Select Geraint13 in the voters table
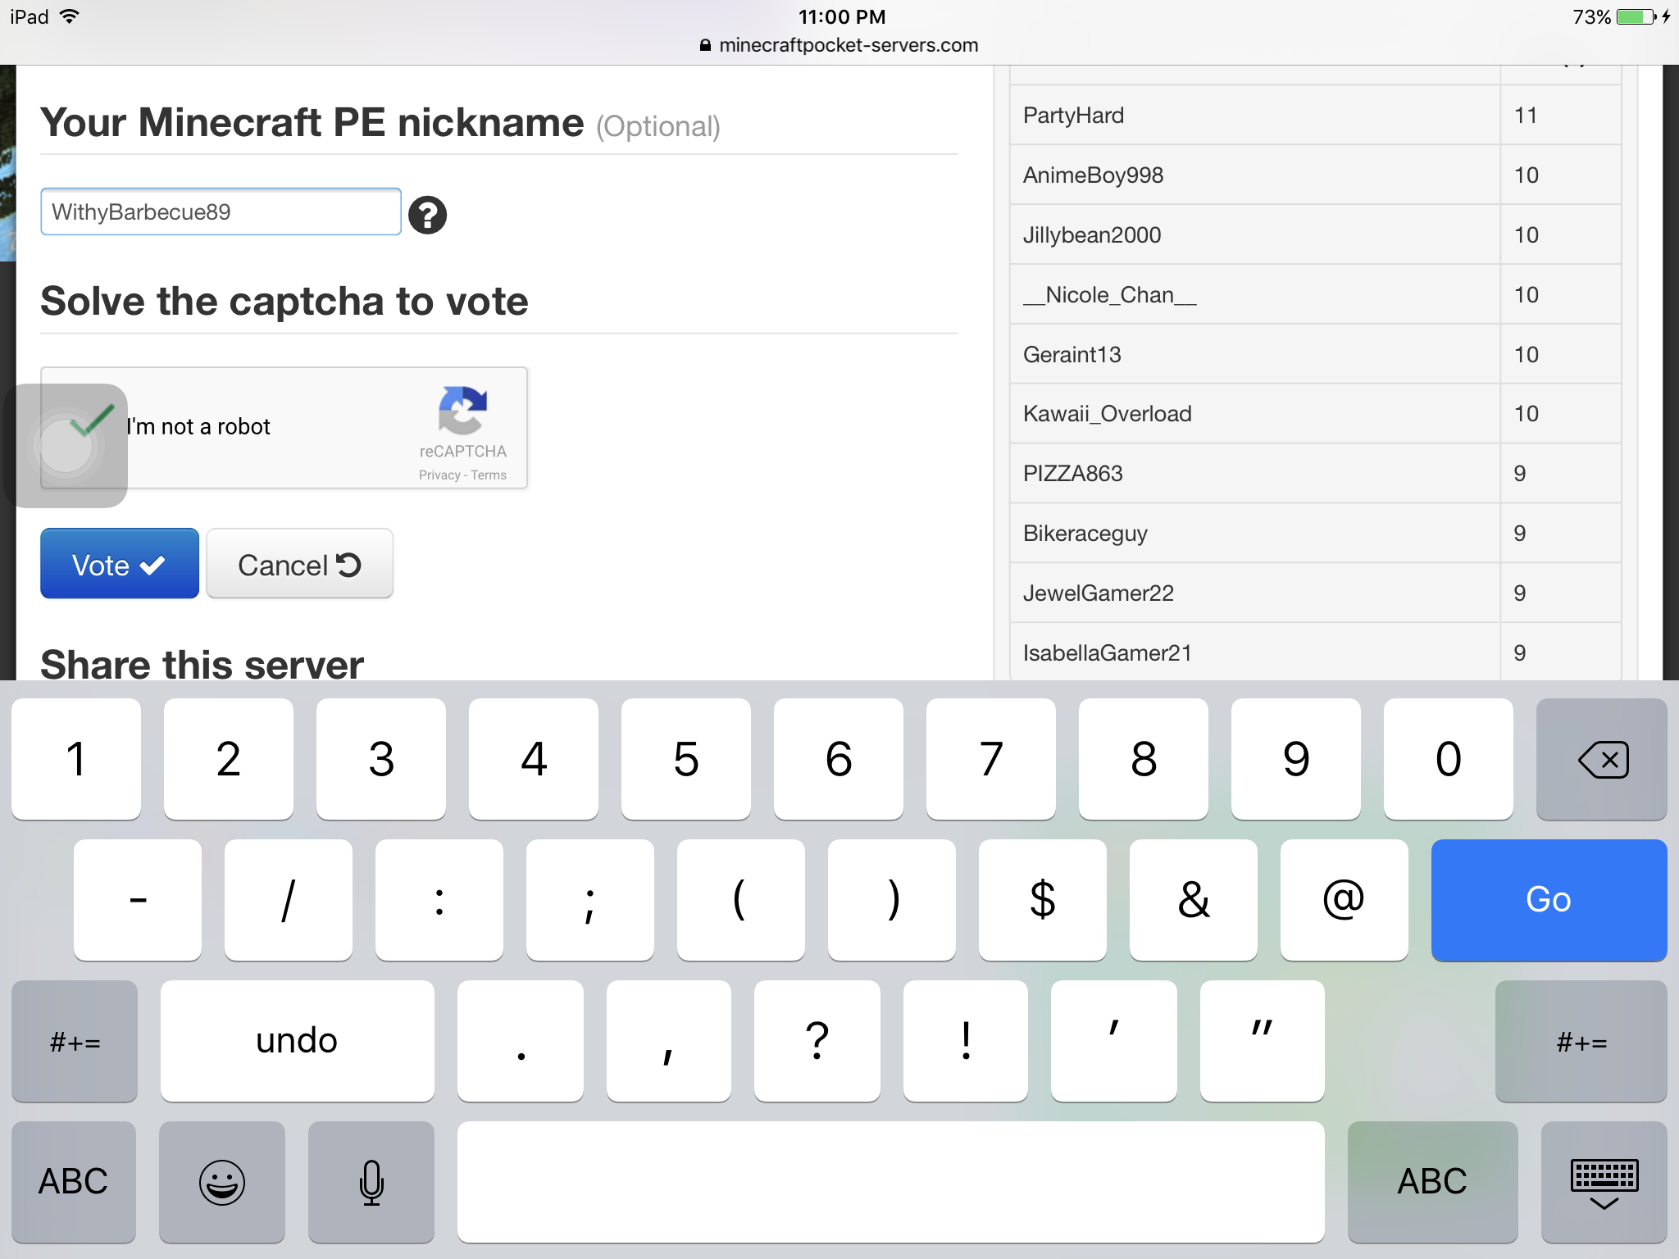This screenshot has width=1679, height=1259. pos(1072,355)
